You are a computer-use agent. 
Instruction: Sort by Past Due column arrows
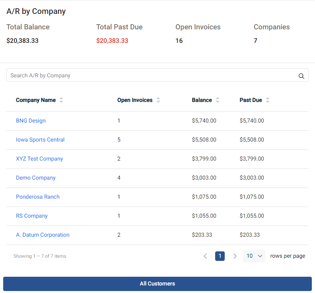(x=268, y=100)
